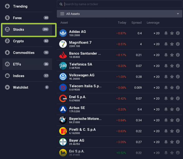Viewport: 183px width, 159px height.
Task: Switch to the Crypto category
Action: pyautogui.click(x=27, y=41)
